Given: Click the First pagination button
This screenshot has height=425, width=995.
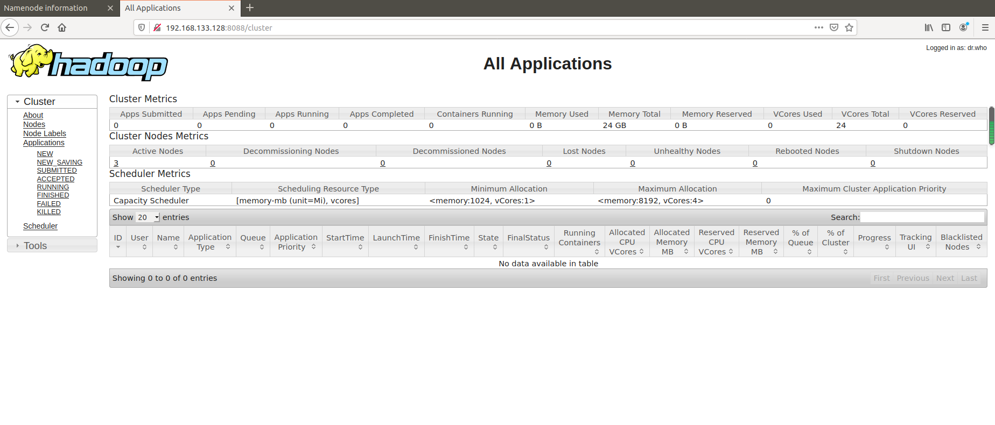Looking at the screenshot, I should tap(882, 278).
